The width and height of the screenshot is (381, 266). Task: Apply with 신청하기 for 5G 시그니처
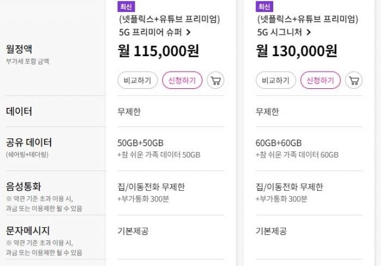click(320, 81)
